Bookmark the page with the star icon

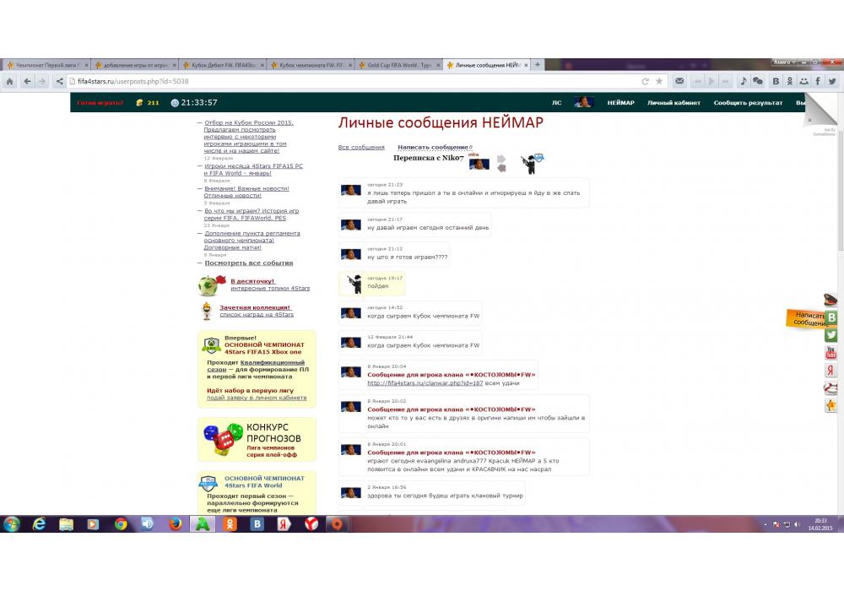tap(659, 81)
